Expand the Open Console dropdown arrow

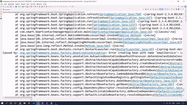(x=174, y=9)
